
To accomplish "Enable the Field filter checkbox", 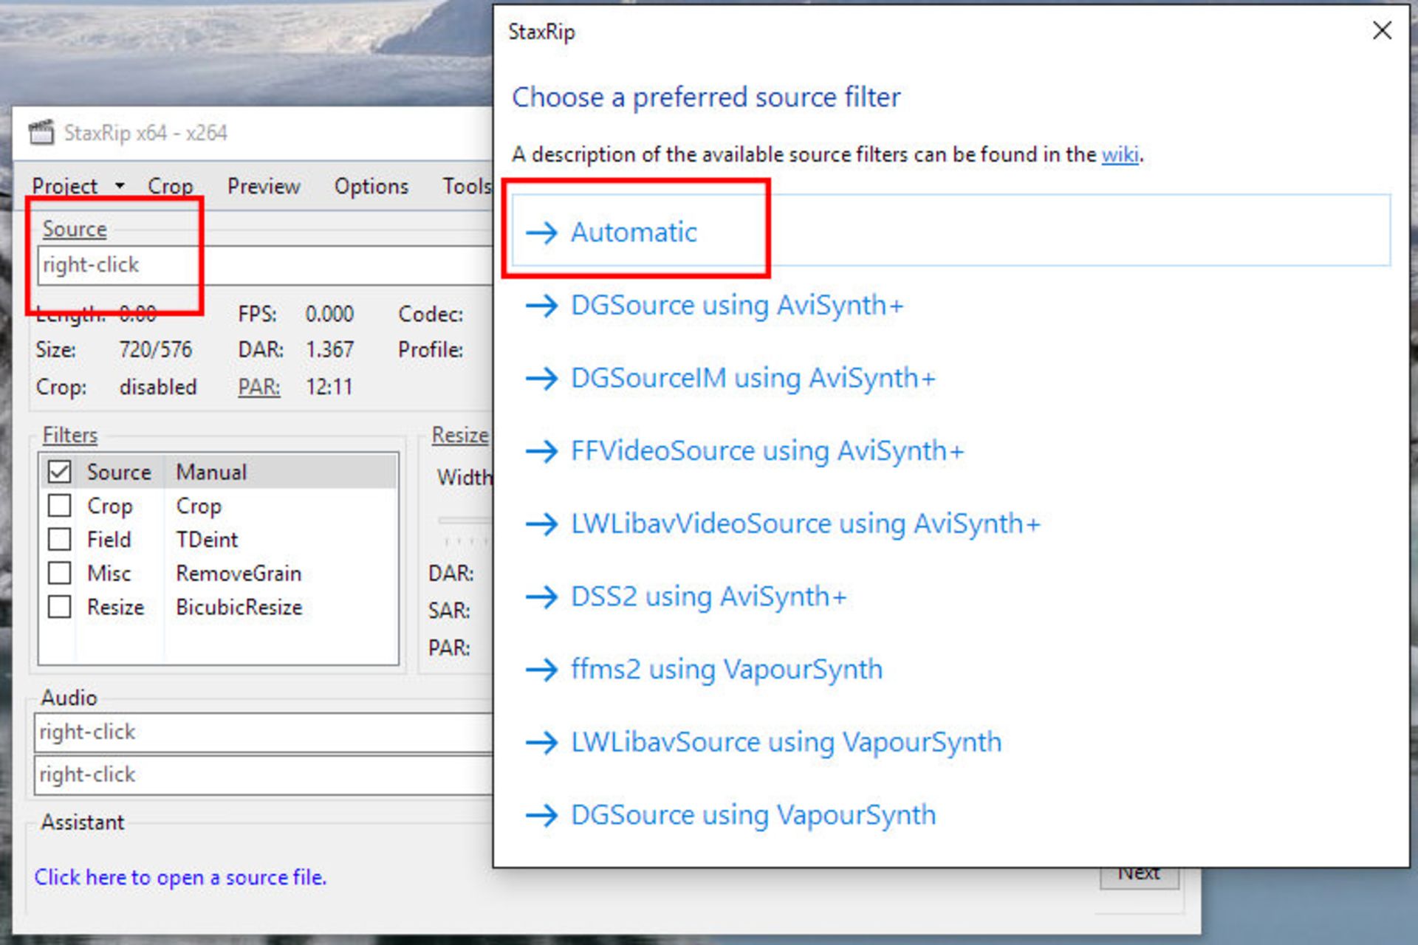I will point(59,539).
